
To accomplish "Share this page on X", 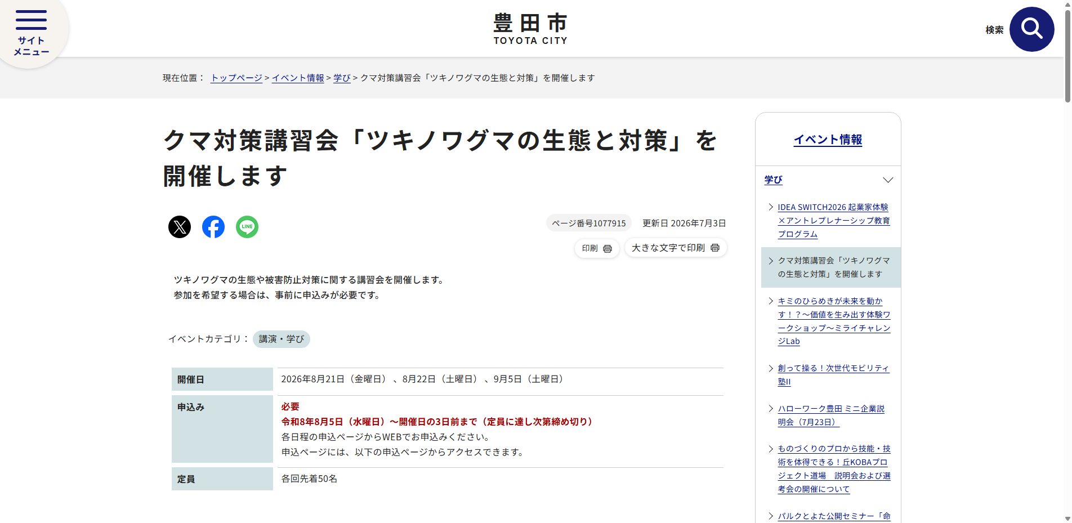I will [x=180, y=227].
